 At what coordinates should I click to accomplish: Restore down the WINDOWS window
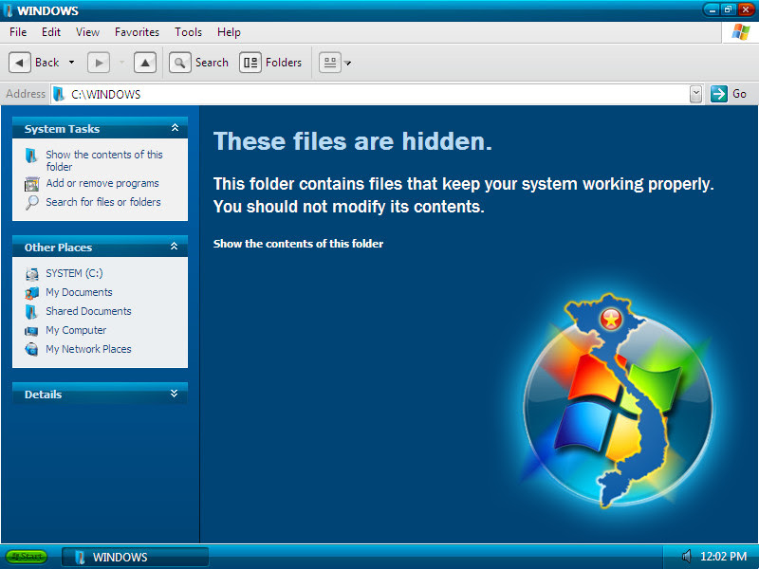coord(728,9)
